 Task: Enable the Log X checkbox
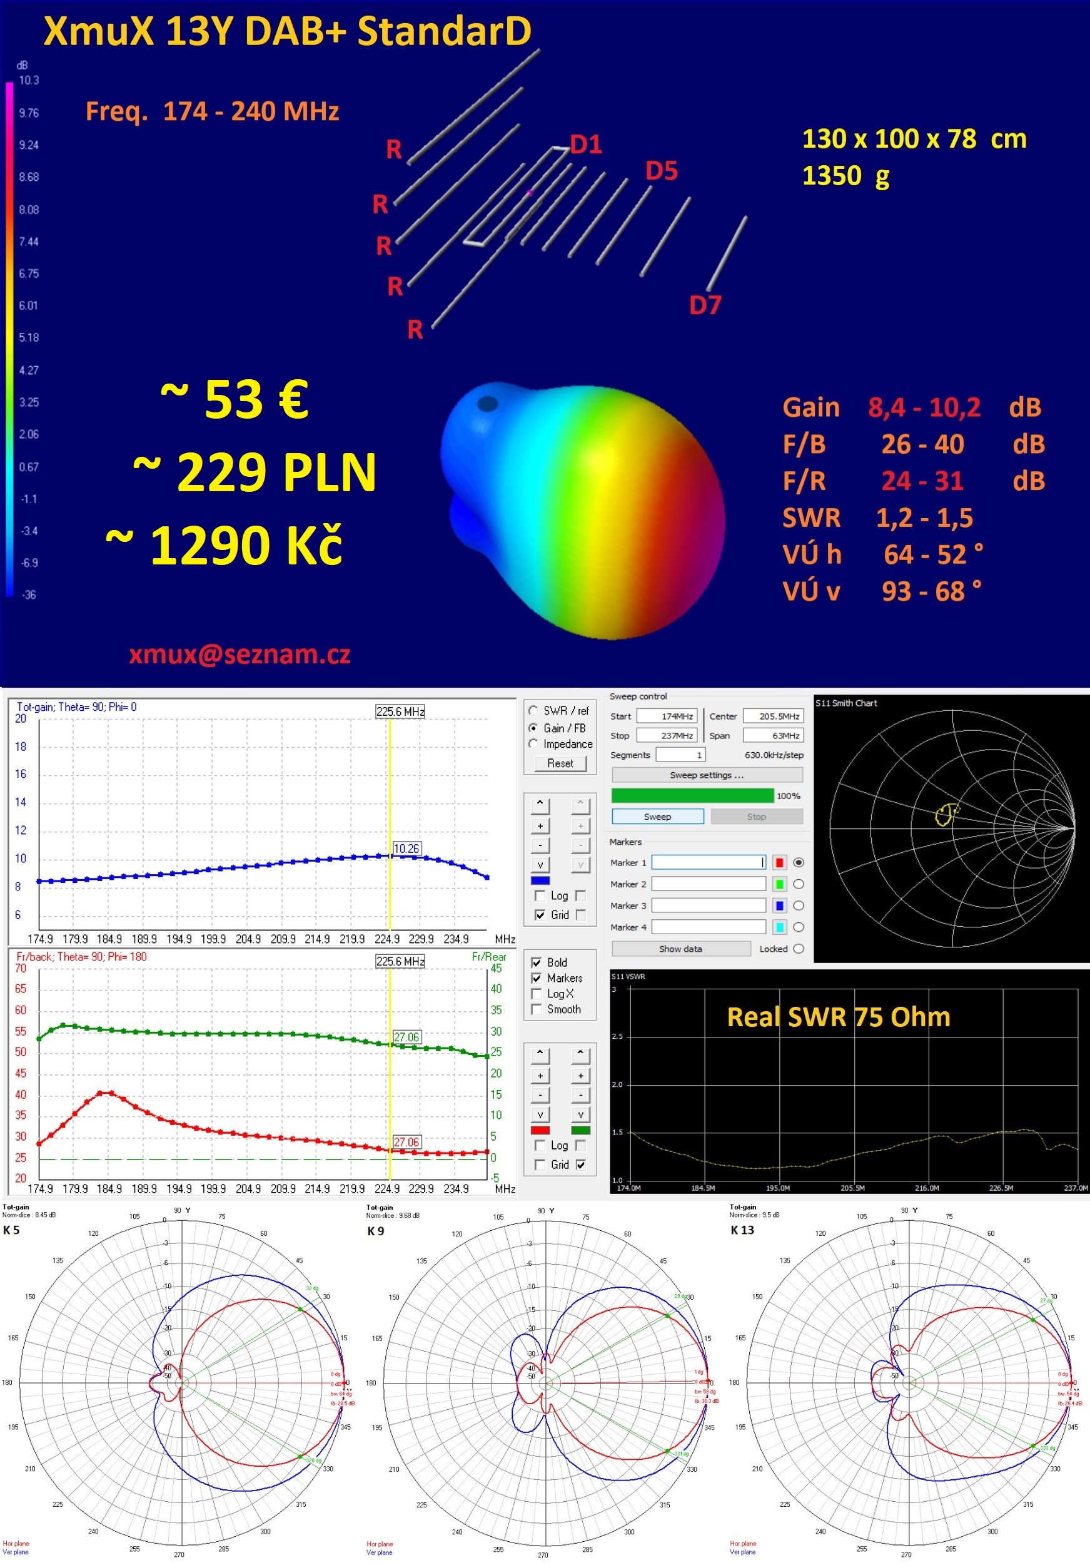pyautogui.click(x=536, y=994)
